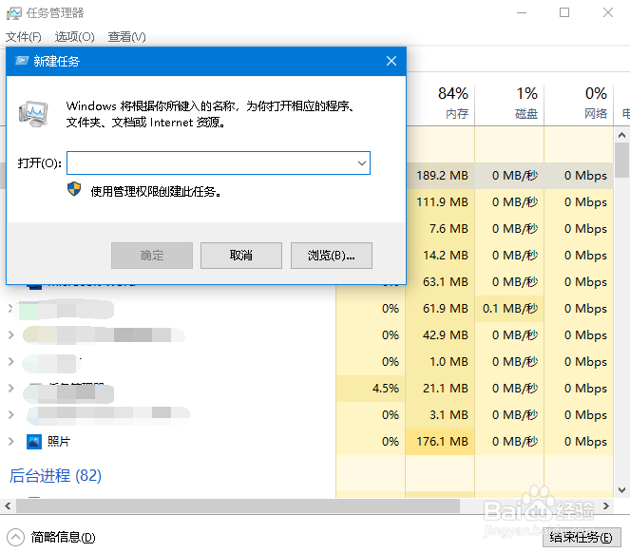Click the 使用管理权限创建此任务 text
This screenshot has height=553, width=630.
click(156, 192)
